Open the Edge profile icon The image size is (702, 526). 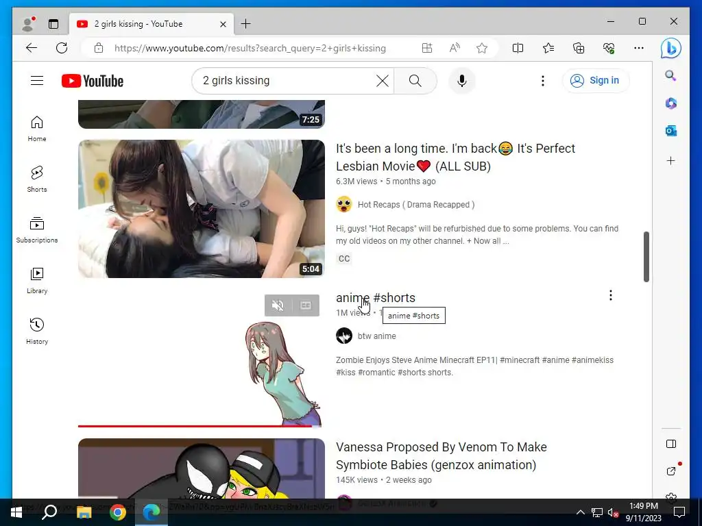click(28, 24)
